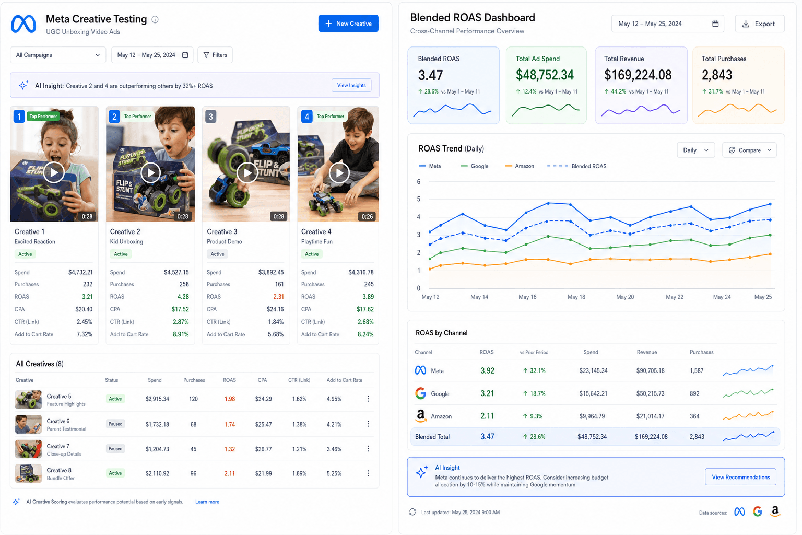
Task: Click the Creative 5 Feature Highlights thumbnail
Action: pyautogui.click(x=28, y=400)
